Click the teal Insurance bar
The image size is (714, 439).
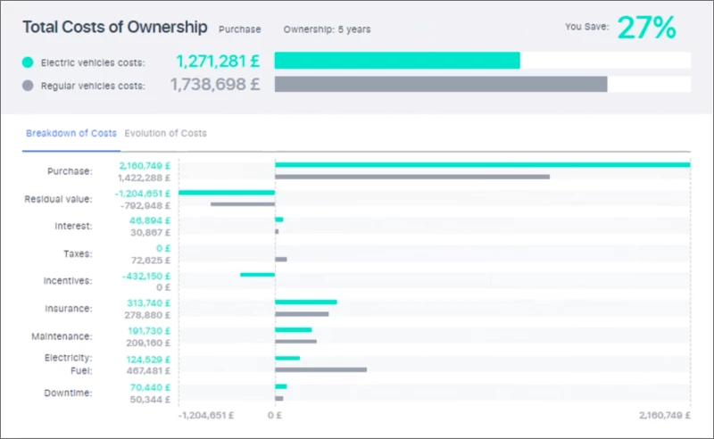(306, 302)
